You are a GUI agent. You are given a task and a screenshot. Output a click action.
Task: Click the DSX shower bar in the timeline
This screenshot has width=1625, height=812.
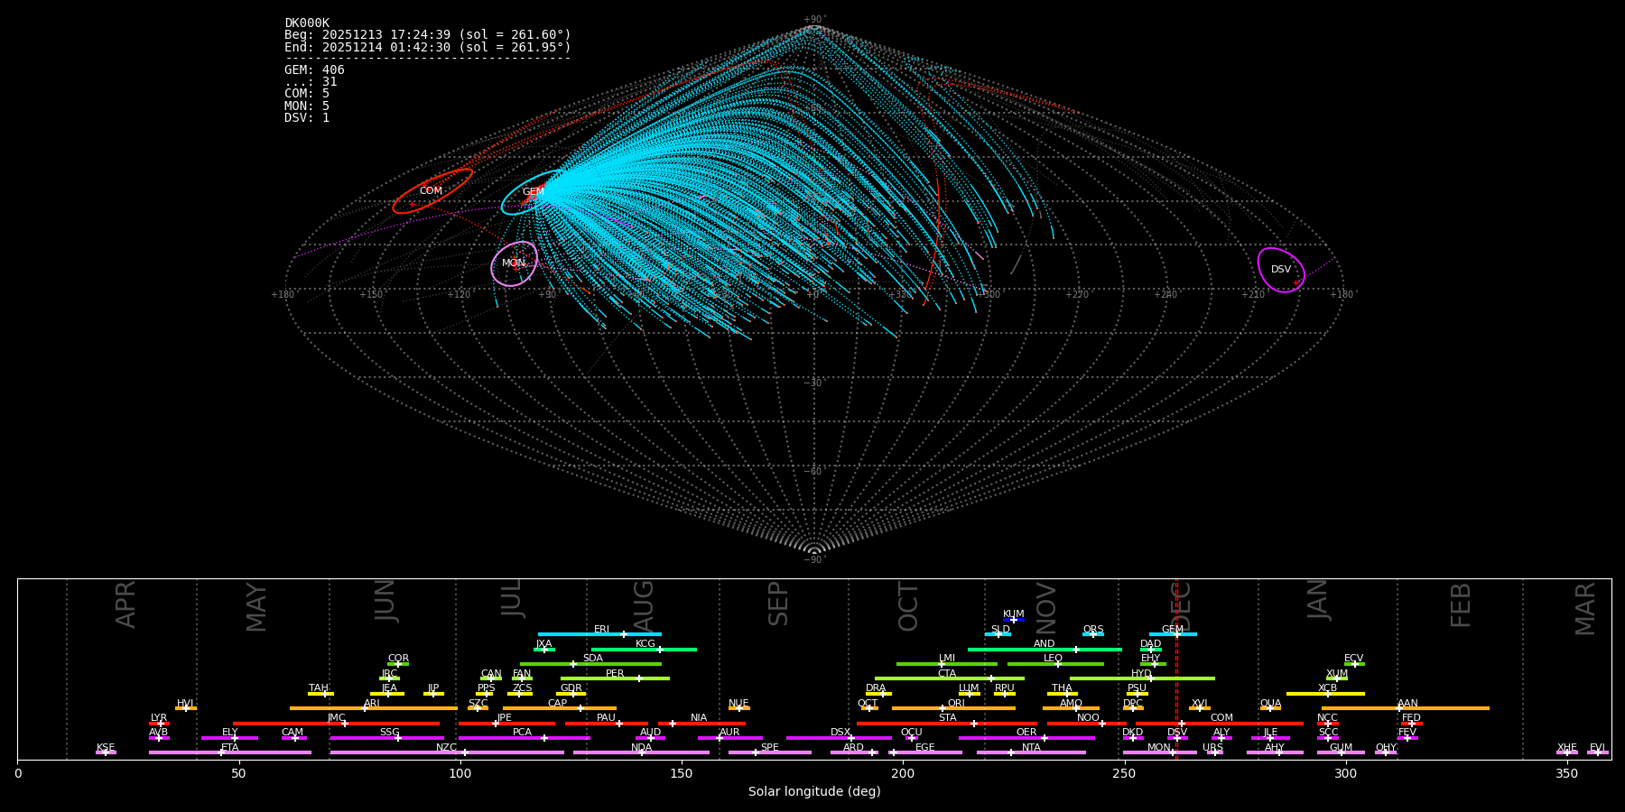[x=839, y=738]
